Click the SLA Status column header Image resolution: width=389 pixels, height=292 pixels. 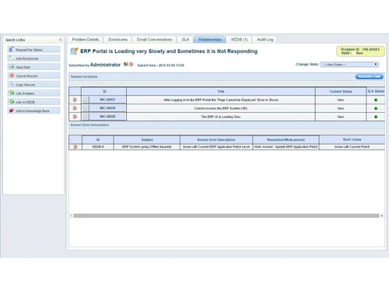tap(376, 91)
